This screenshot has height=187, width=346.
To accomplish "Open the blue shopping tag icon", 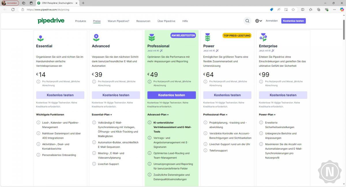I will [x=271, y=9].
